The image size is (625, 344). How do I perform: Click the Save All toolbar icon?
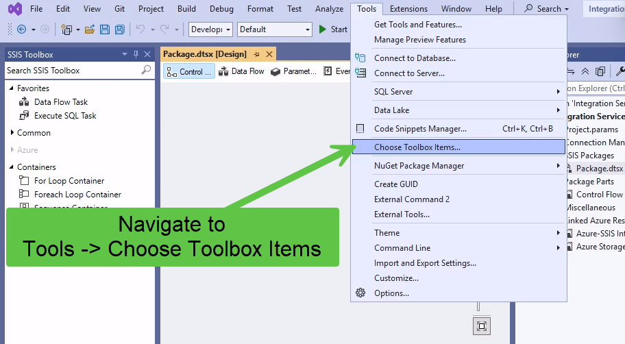point(119,29)
